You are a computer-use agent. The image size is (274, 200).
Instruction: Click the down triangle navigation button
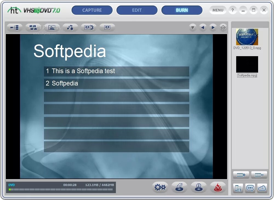pyautogui.click(x=193, y=28)
